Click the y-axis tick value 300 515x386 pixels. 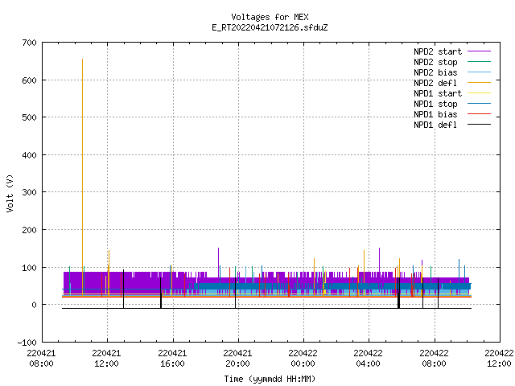pos(29,192)
